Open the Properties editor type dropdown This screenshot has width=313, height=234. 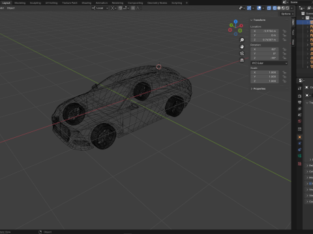pyautogui.click(x=301, y=81)
